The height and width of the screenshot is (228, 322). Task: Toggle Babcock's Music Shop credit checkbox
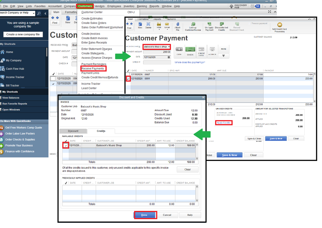click(66, 145)
